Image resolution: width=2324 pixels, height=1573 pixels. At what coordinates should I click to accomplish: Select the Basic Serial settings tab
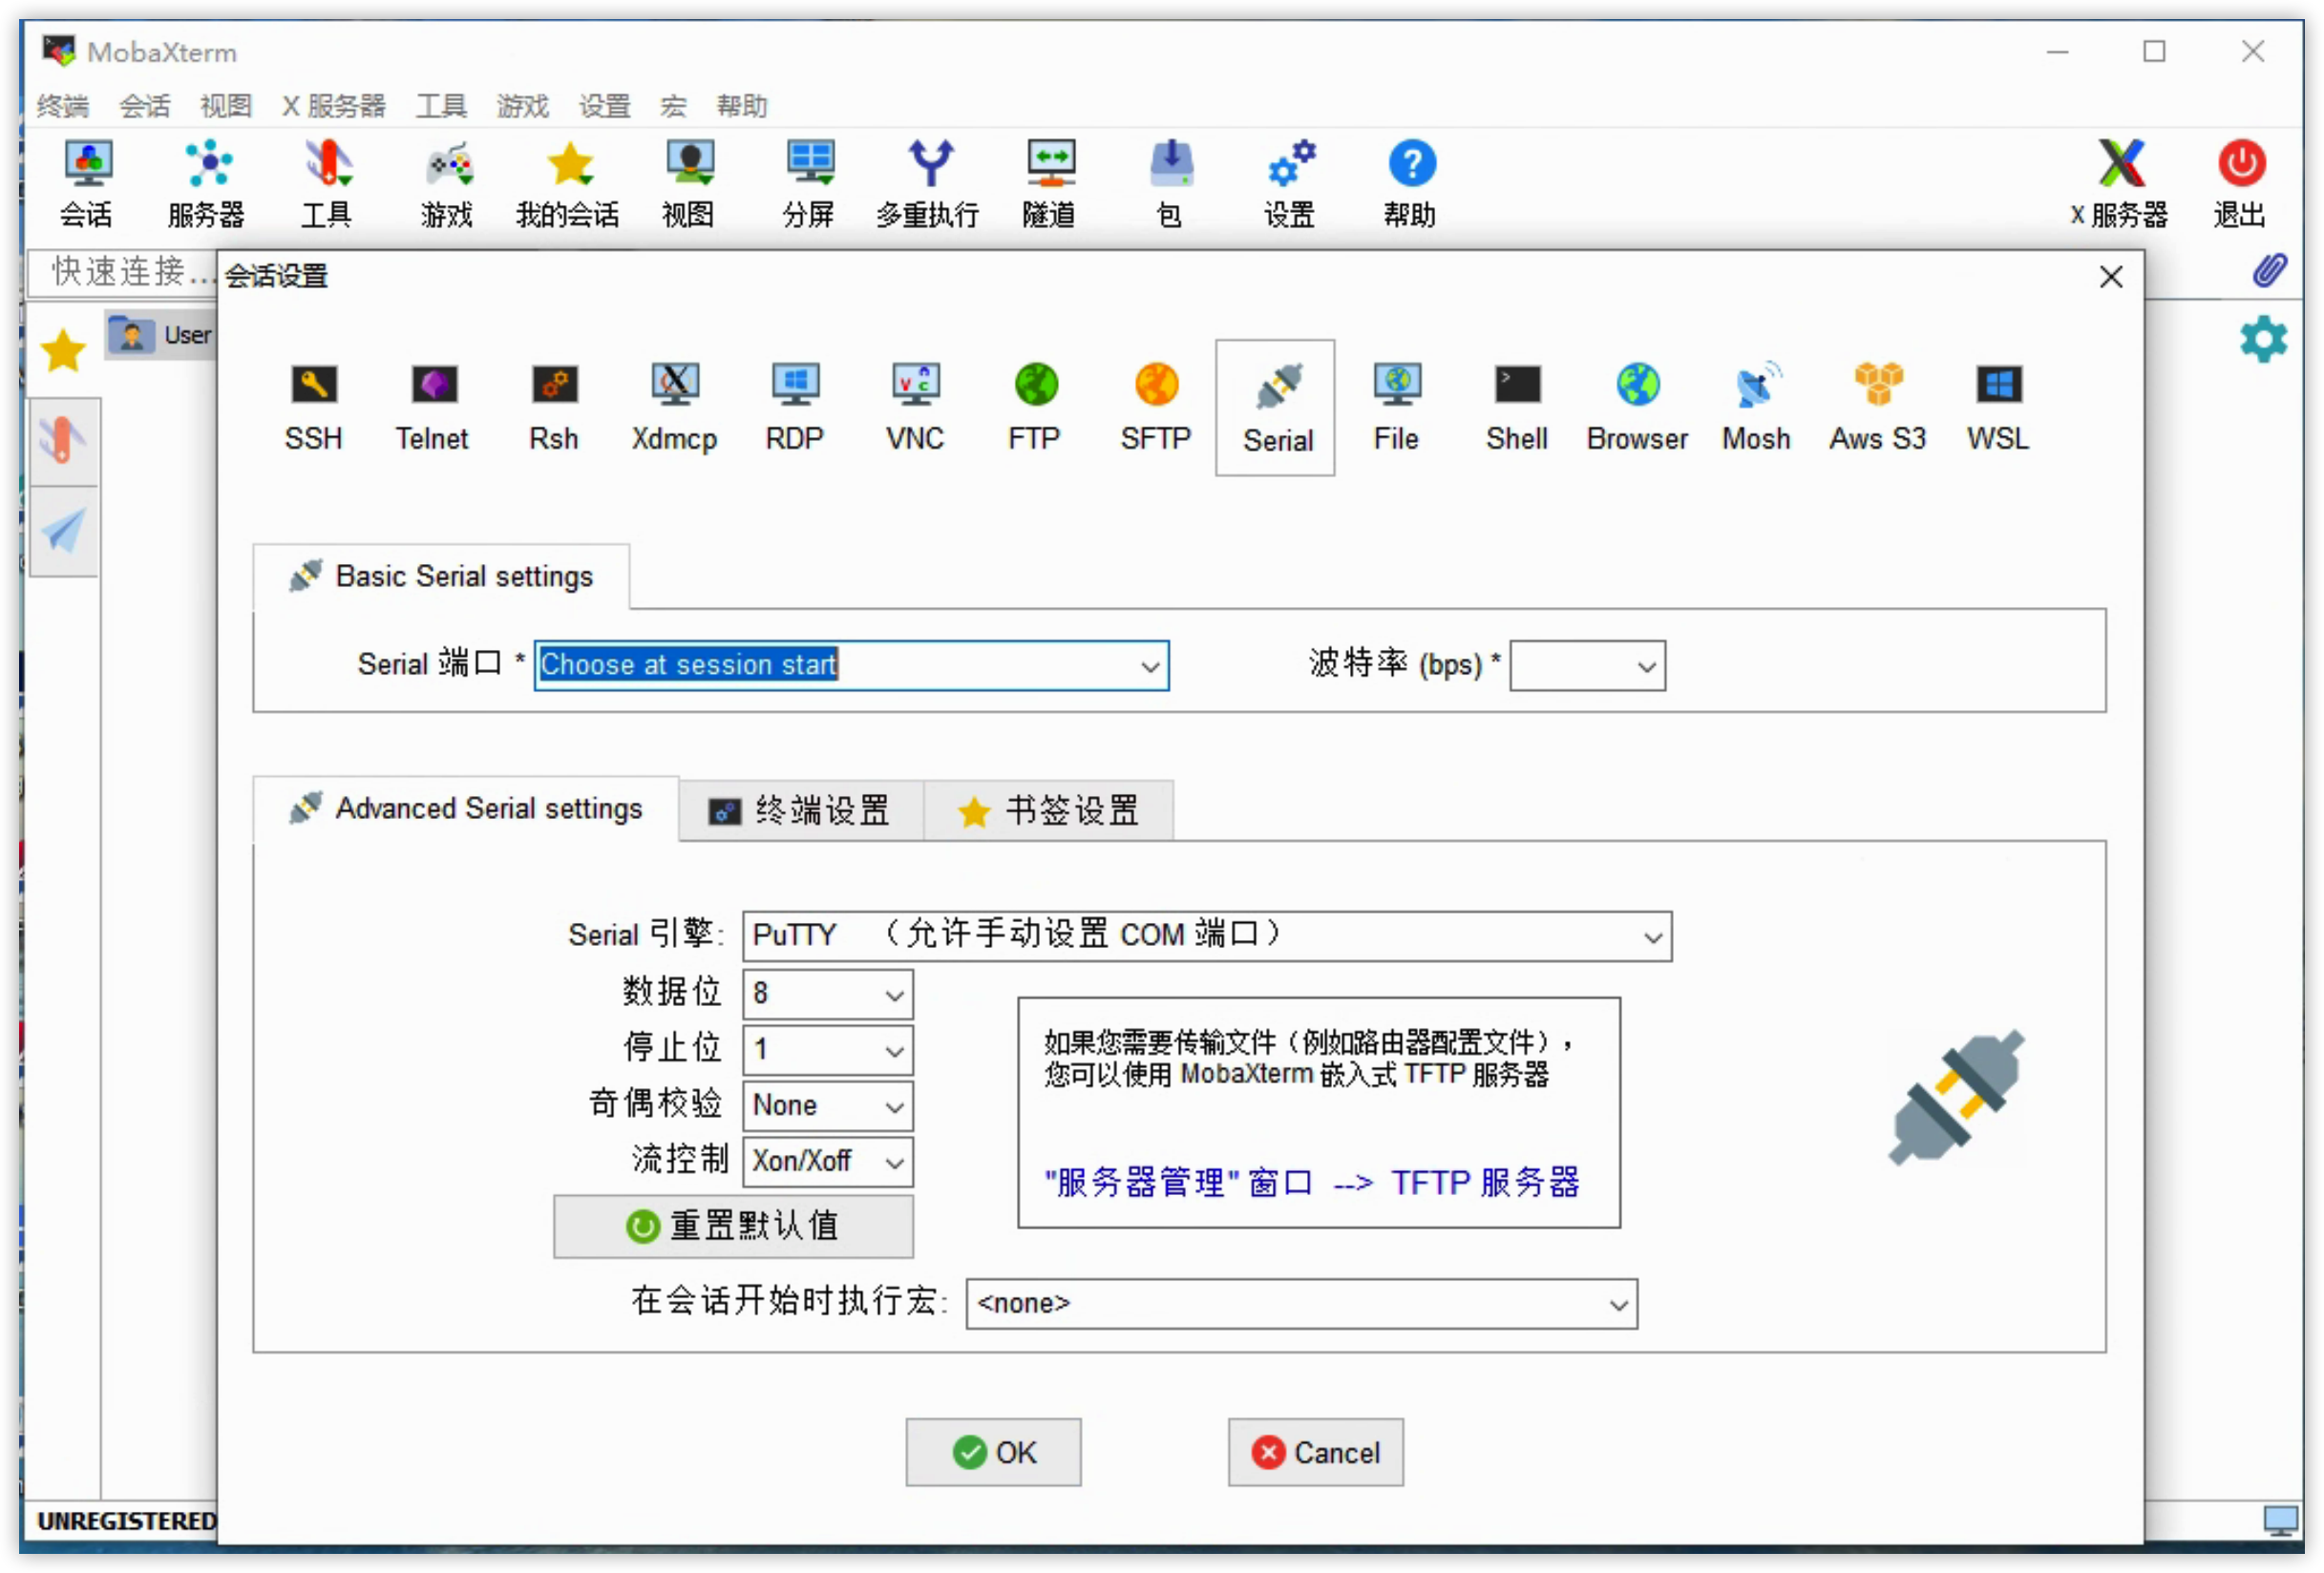[x=441, y=577]
